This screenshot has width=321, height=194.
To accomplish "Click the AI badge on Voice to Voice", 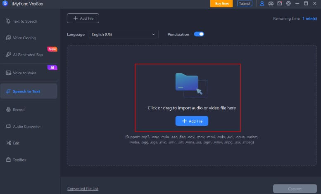I will [x=52, y=68].
